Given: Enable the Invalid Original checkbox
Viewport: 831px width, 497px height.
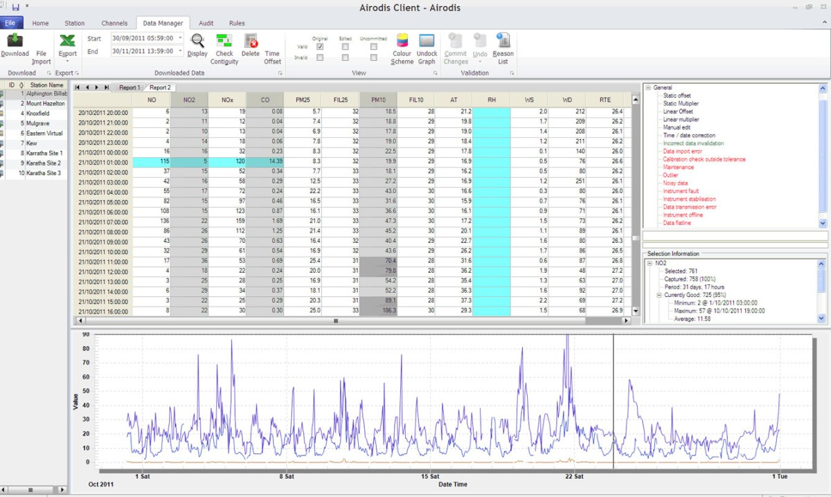Looking at the screenshot, I should 320,57.
